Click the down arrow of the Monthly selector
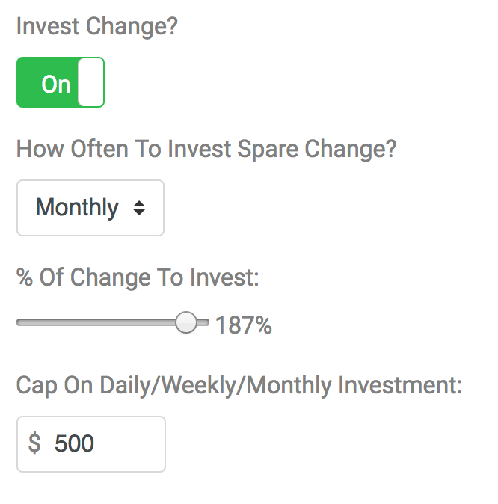 click(x=139, y=212)
